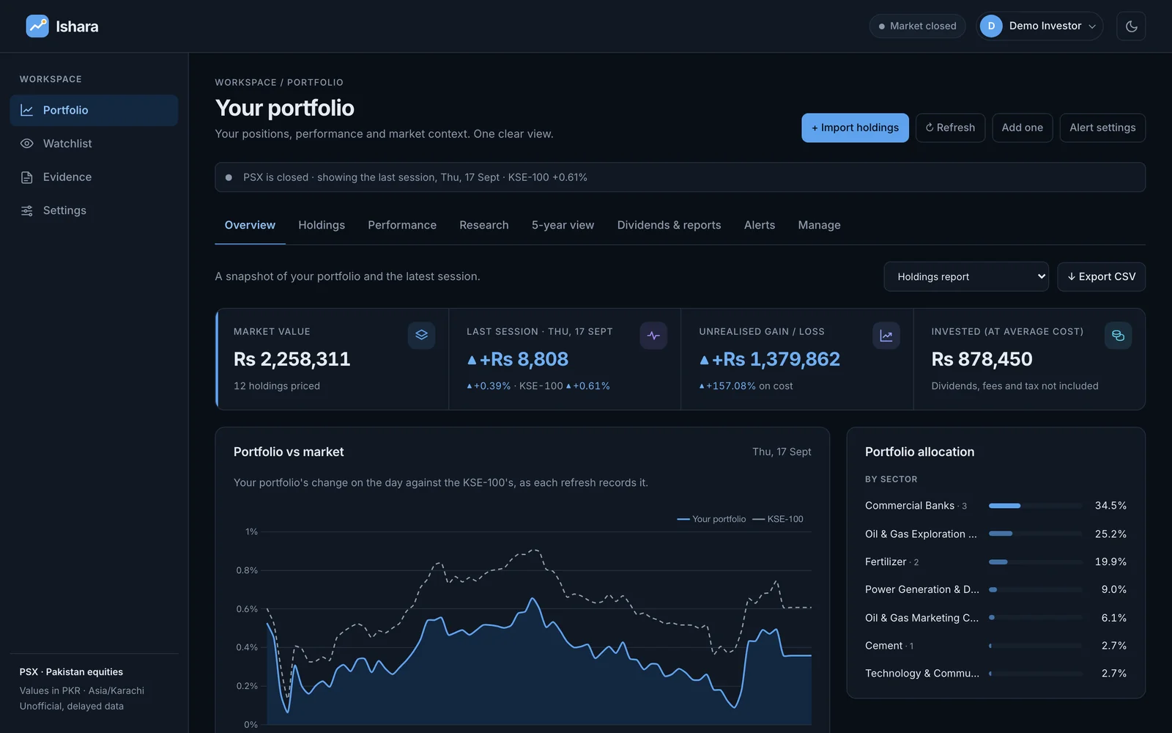
Task: Switch to the Research tab
Action: pyautogui.click(x=484, y=225)
